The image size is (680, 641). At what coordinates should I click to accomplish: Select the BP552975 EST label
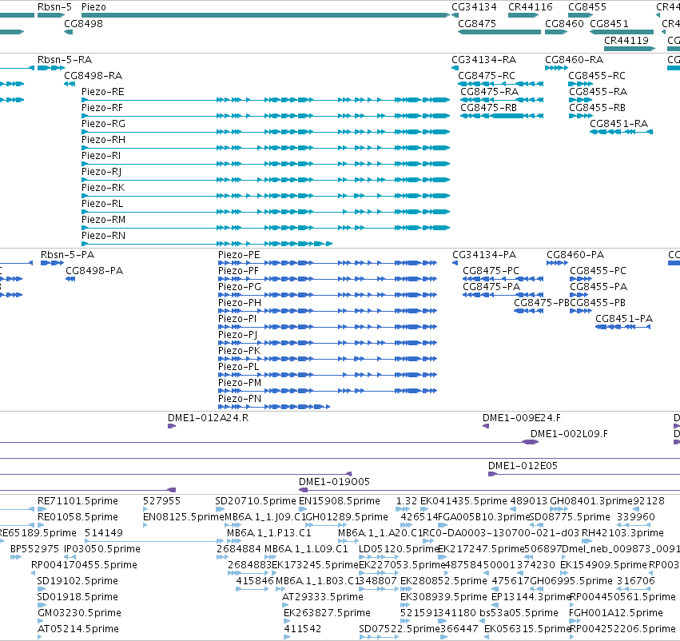[34, 550]
